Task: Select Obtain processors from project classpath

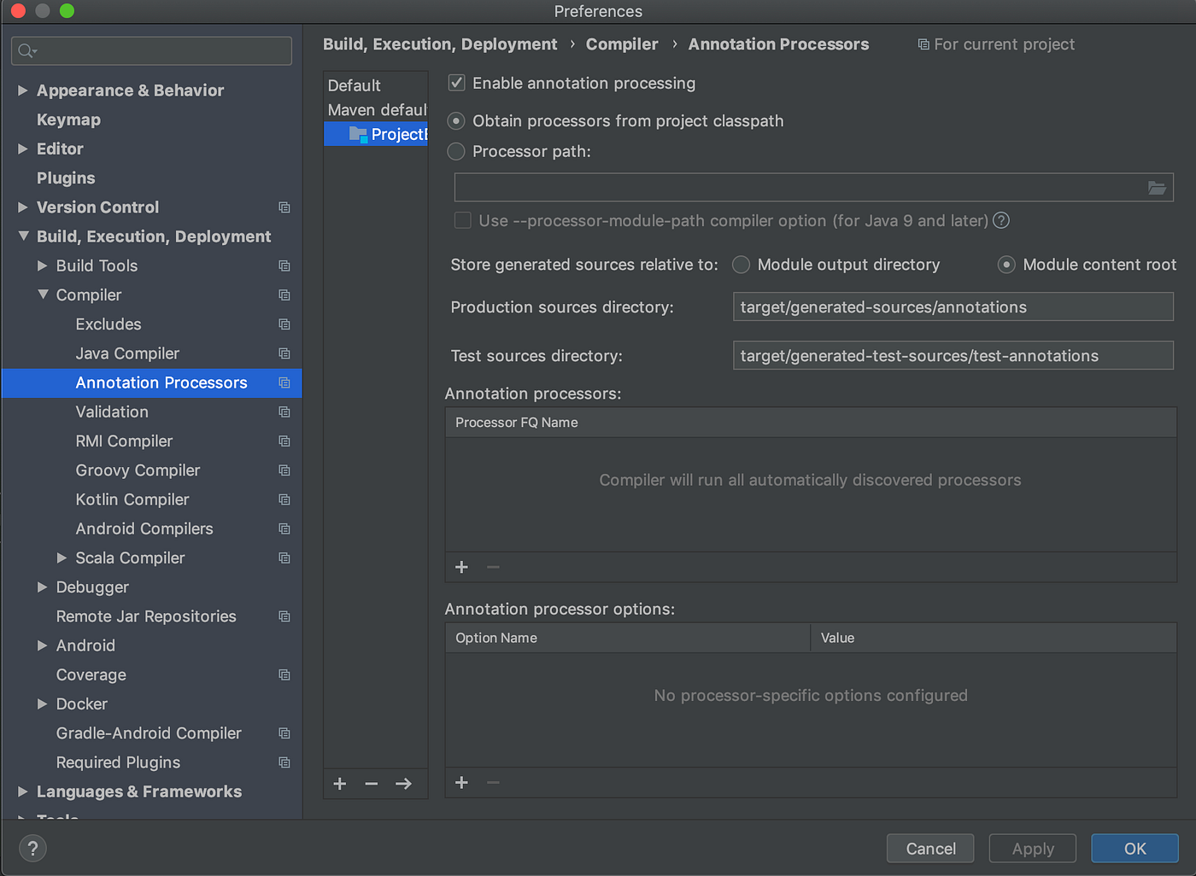Action: [x=456, y=121]
